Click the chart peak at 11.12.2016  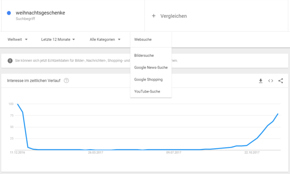pos(17,104)
